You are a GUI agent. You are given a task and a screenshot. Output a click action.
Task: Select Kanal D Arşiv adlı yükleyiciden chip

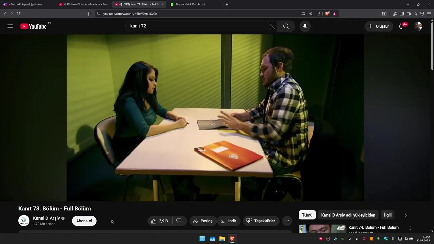[348, 215]
